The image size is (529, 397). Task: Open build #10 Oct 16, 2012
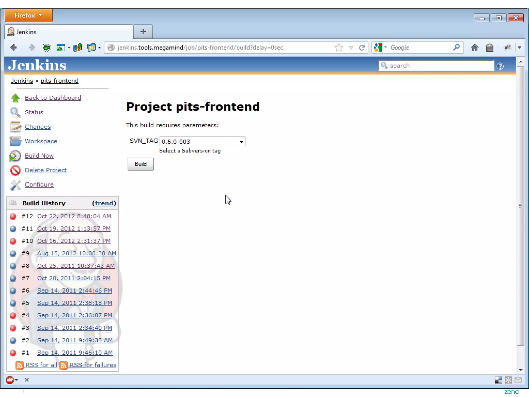pyautogui.click(x=74, y=241)
